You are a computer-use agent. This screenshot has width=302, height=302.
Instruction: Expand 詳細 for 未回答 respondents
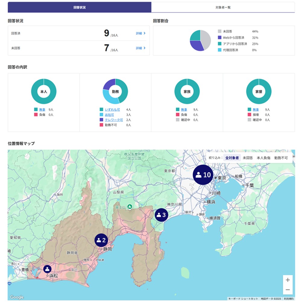pyautogui.click(x=140, y=49)
